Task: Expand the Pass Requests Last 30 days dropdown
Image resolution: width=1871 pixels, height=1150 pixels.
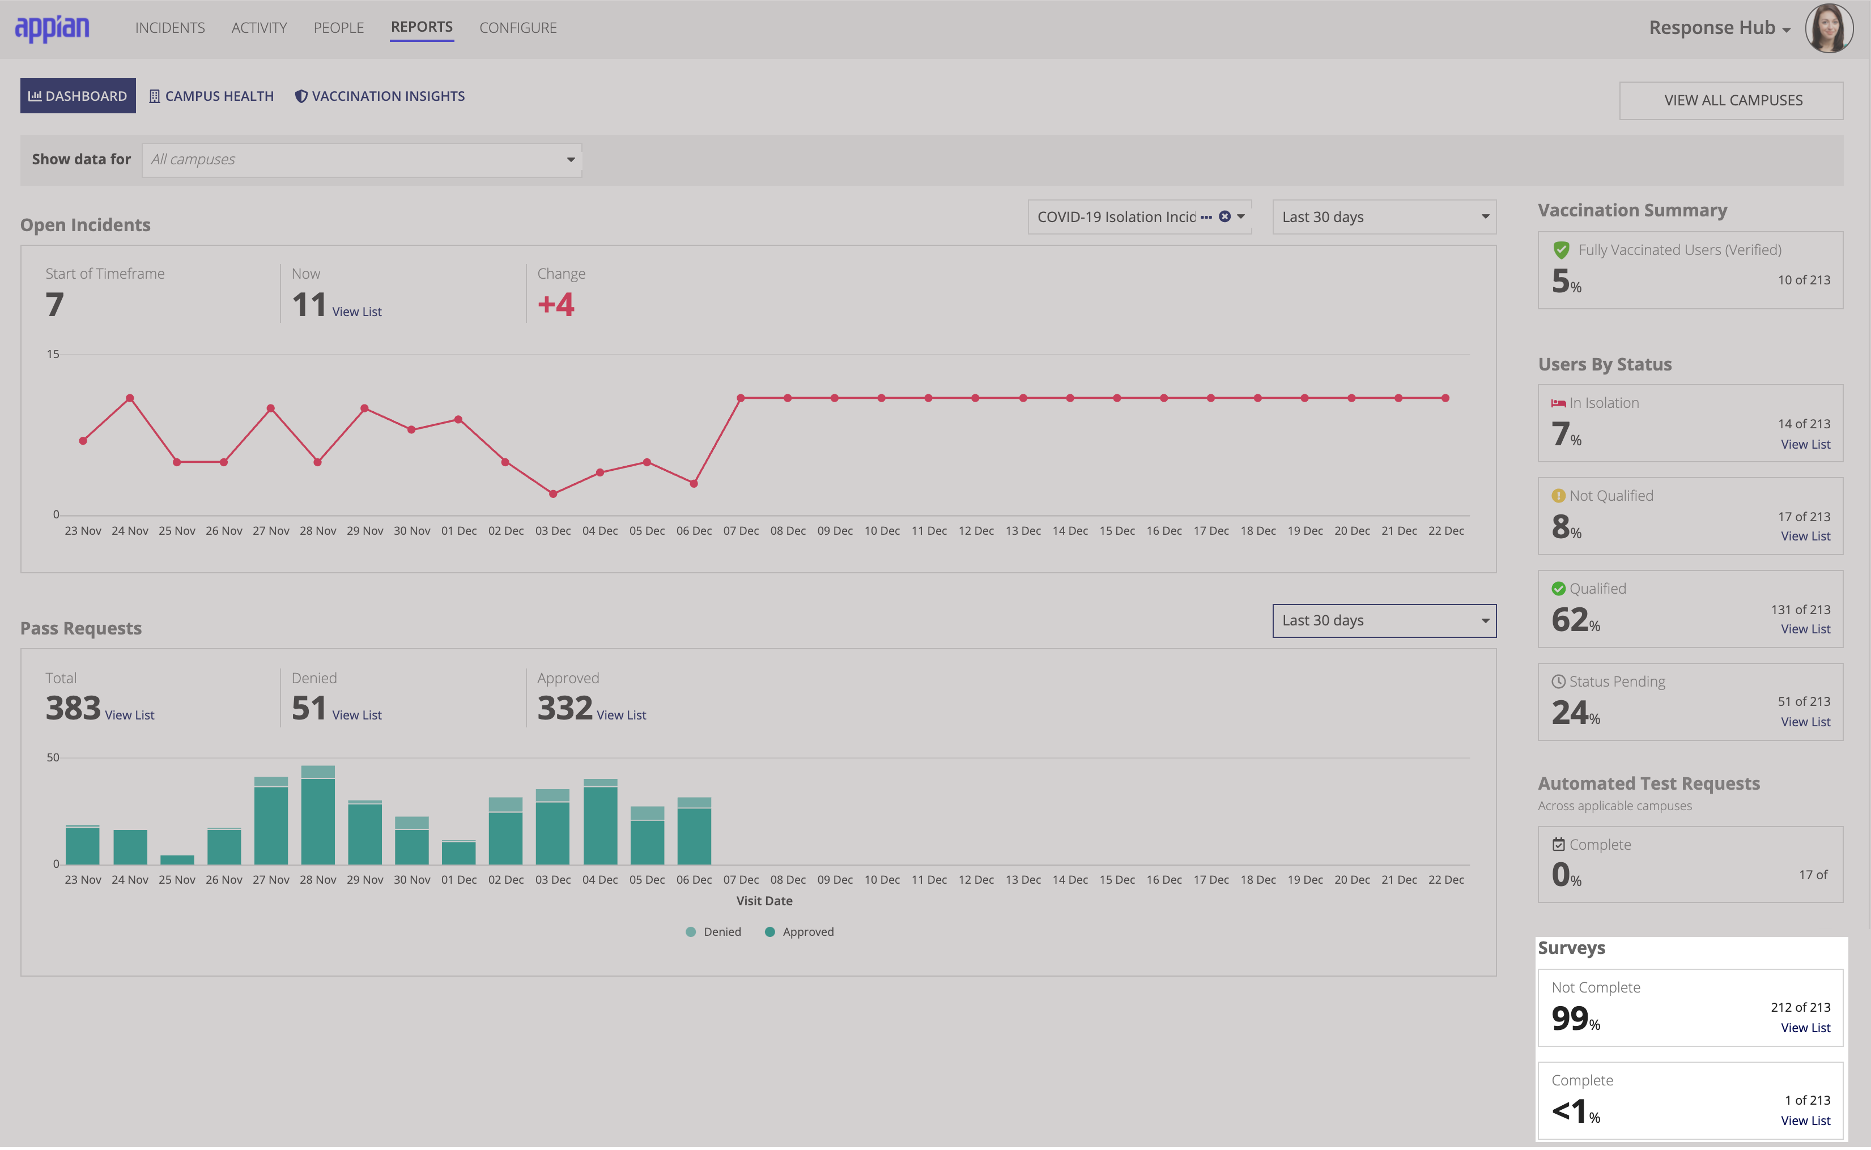Action: pyautogui.click(x=1383, y=620)
